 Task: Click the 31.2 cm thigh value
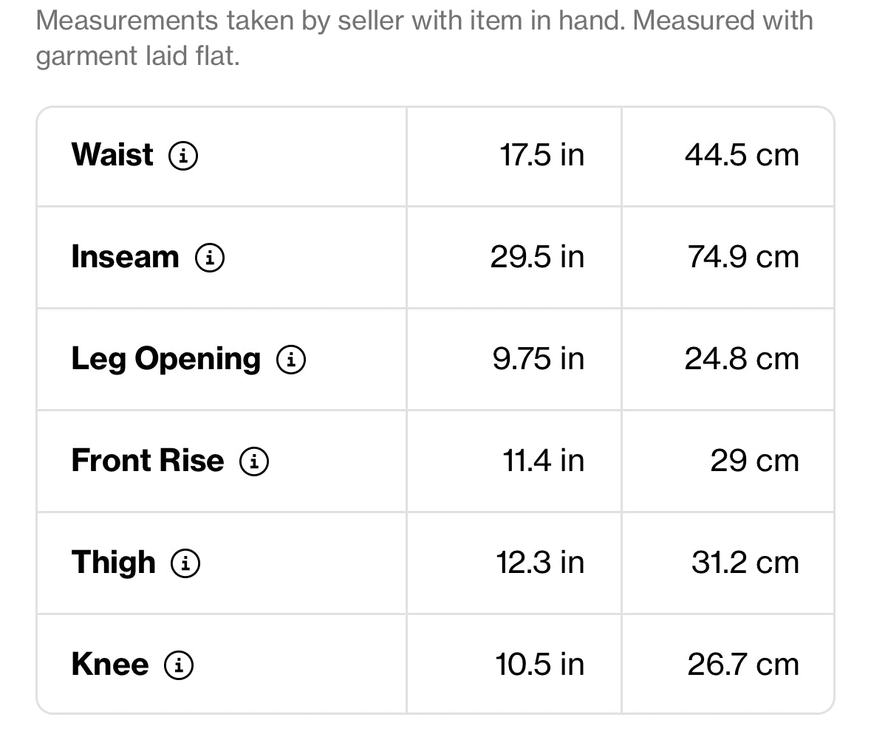(x=745, y=563)
